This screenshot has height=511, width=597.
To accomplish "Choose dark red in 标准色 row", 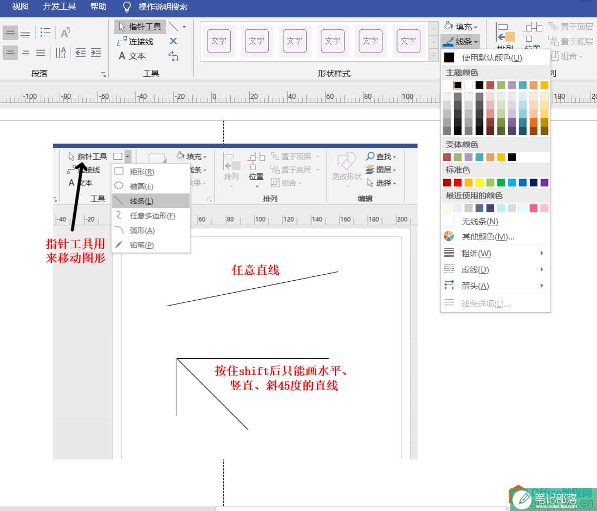I will 447,183.
